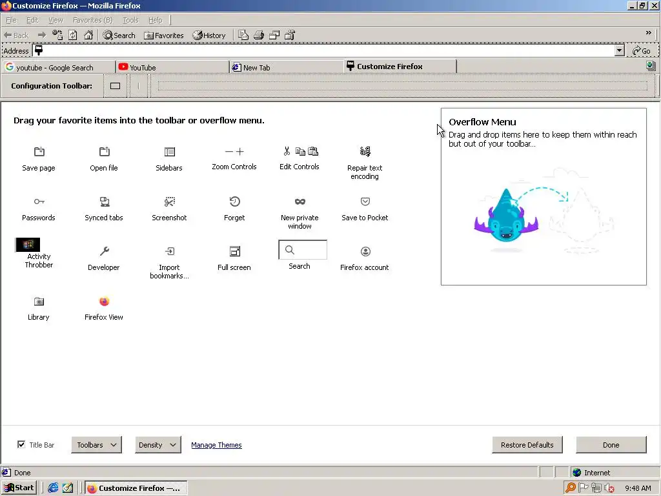Click the Stop icon next to Forward
Screen dimensions: 661x496
point(57,35)
